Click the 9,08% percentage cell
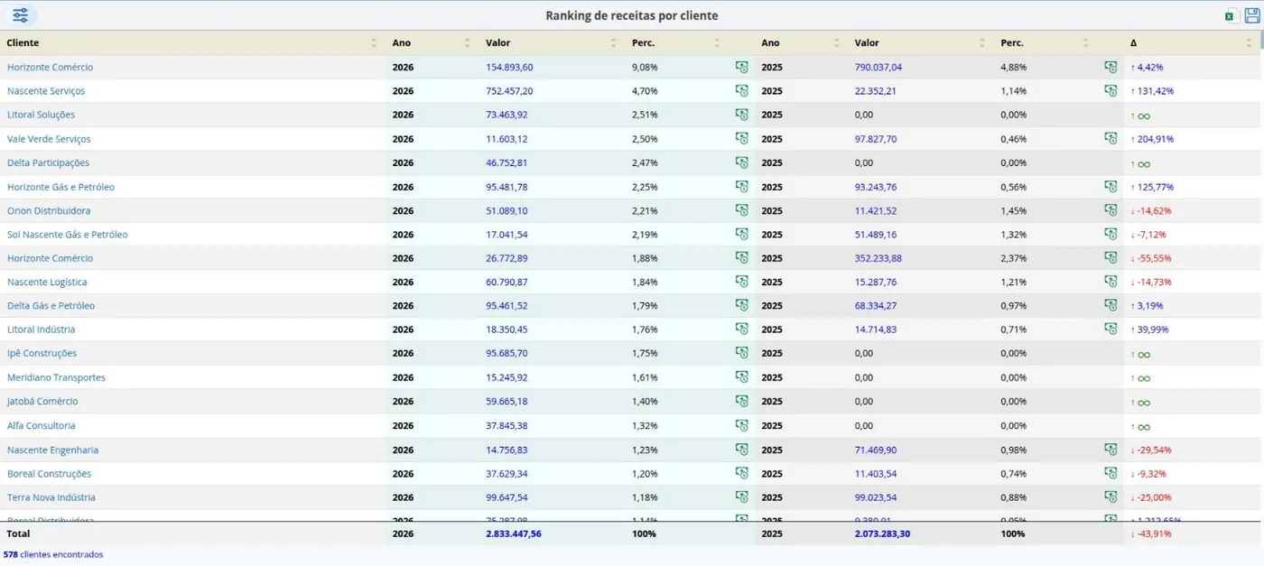The height and width of the screenshot is (566, 1264). [x=645, y=67]
